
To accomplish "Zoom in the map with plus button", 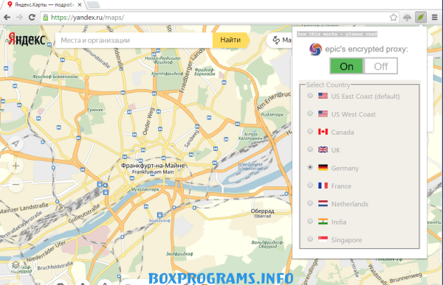I will click(x=16, y=166).
